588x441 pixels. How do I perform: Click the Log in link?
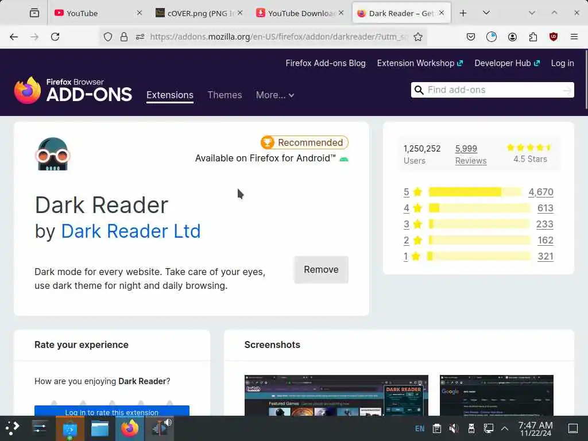[562, 63]
